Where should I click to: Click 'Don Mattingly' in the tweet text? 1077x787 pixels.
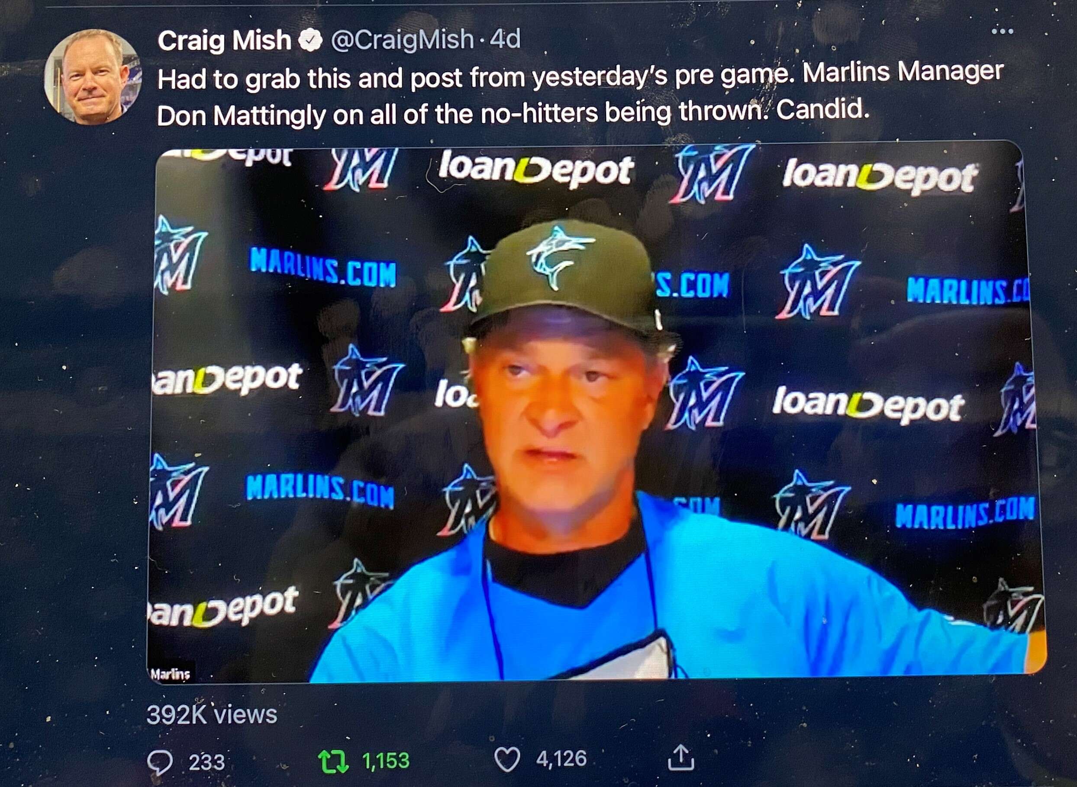241,115
